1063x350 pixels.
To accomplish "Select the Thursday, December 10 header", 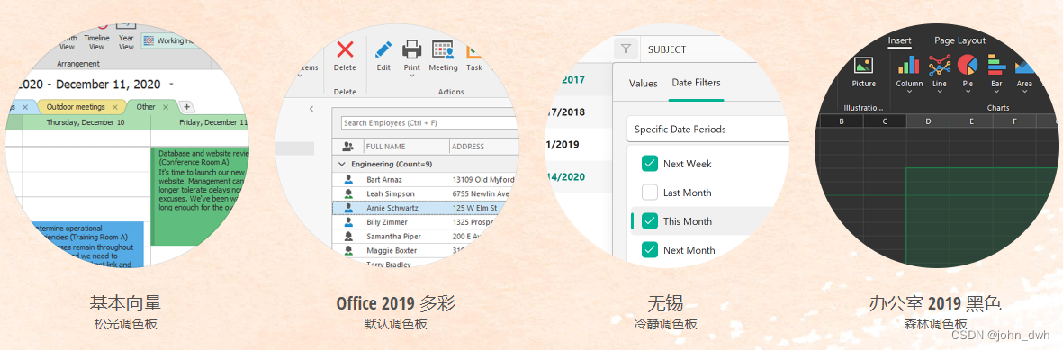I will click(x=86, y=122).
